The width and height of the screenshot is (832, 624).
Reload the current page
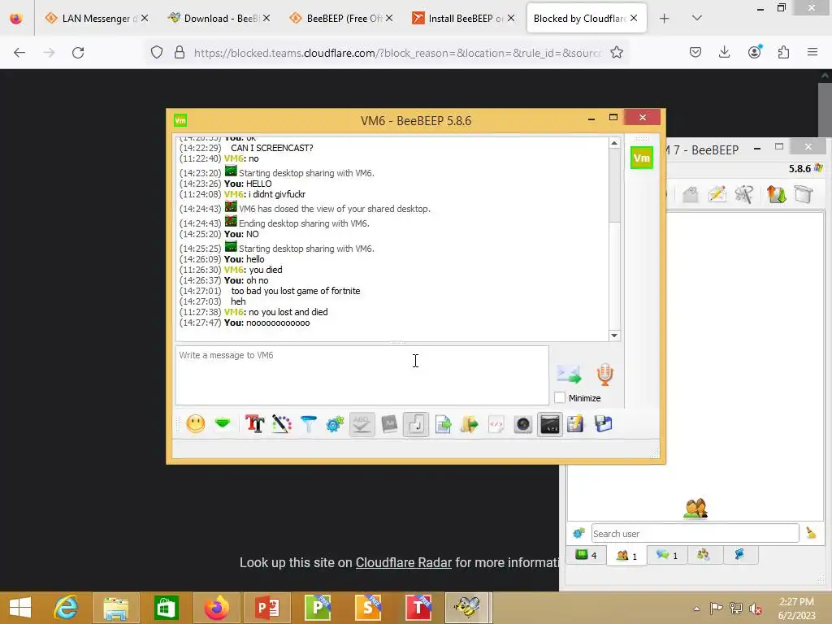(78, 53)
